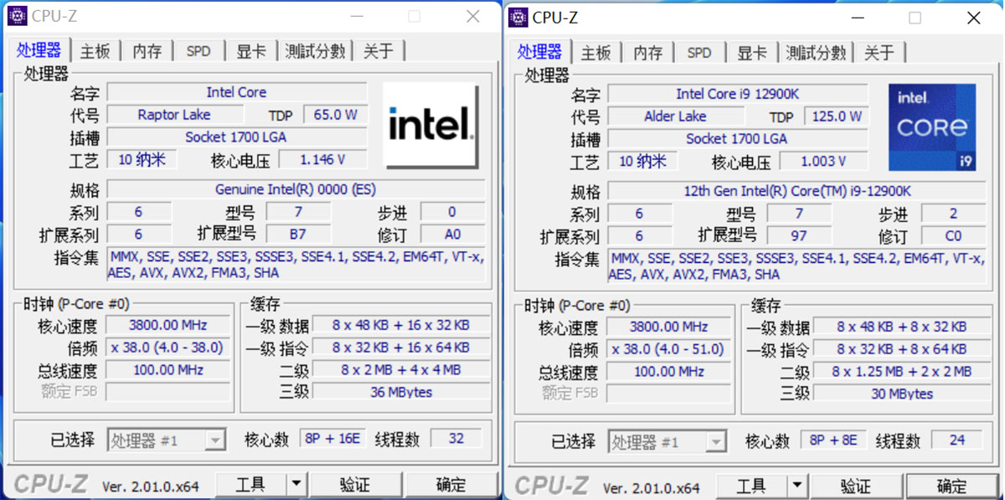The image size is (1005, 500).
Task: Click the CPU-Z app icon in right window title bar
Action: coord(518,18)
